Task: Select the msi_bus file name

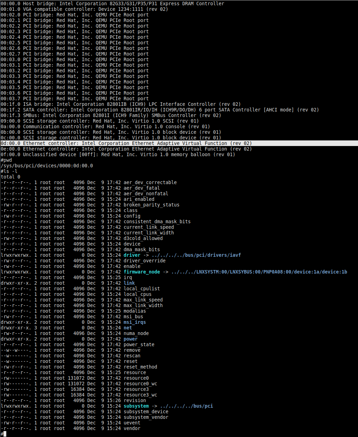Action: click(133, 316)
